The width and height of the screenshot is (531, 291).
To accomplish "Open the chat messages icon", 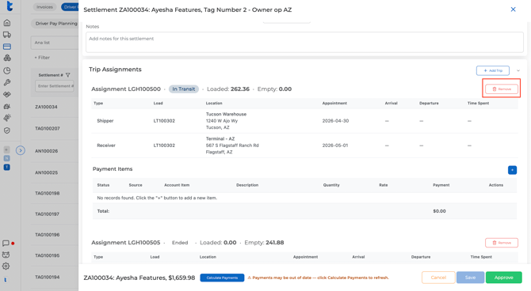I will click(x=6, y=244).
